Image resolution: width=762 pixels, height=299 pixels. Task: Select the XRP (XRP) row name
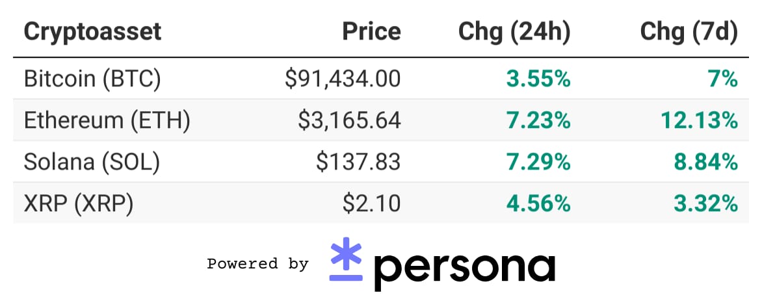(x=78, y=203)
